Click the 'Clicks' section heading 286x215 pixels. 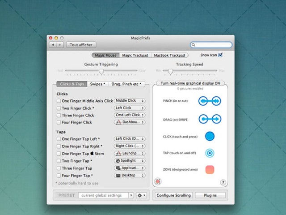point(62,94)
